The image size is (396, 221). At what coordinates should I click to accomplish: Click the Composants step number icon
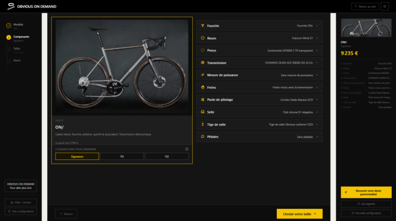point(8,37)
